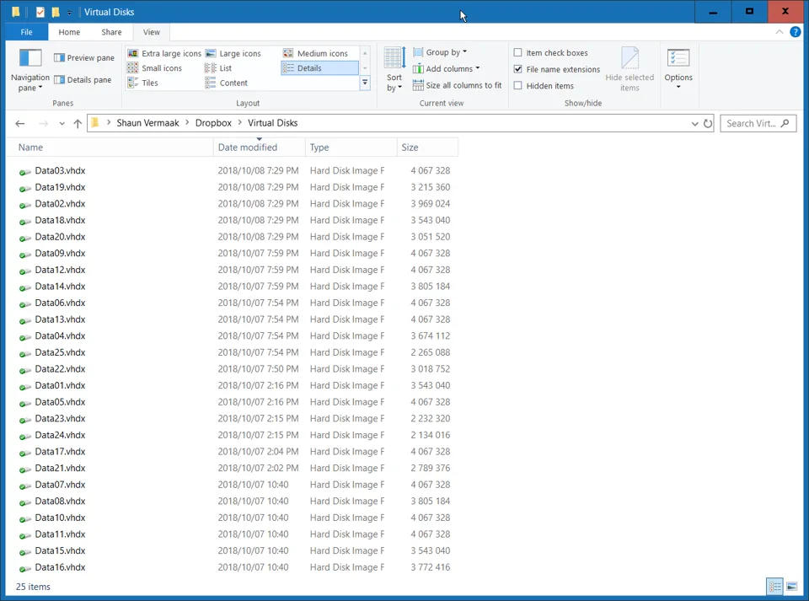Sort by the Name column header

coord(110,147)
